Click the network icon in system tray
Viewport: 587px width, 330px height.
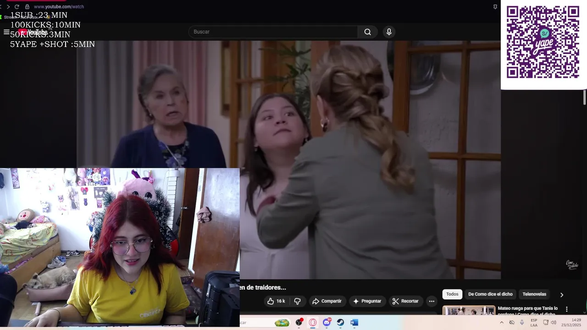coord(545,323)
